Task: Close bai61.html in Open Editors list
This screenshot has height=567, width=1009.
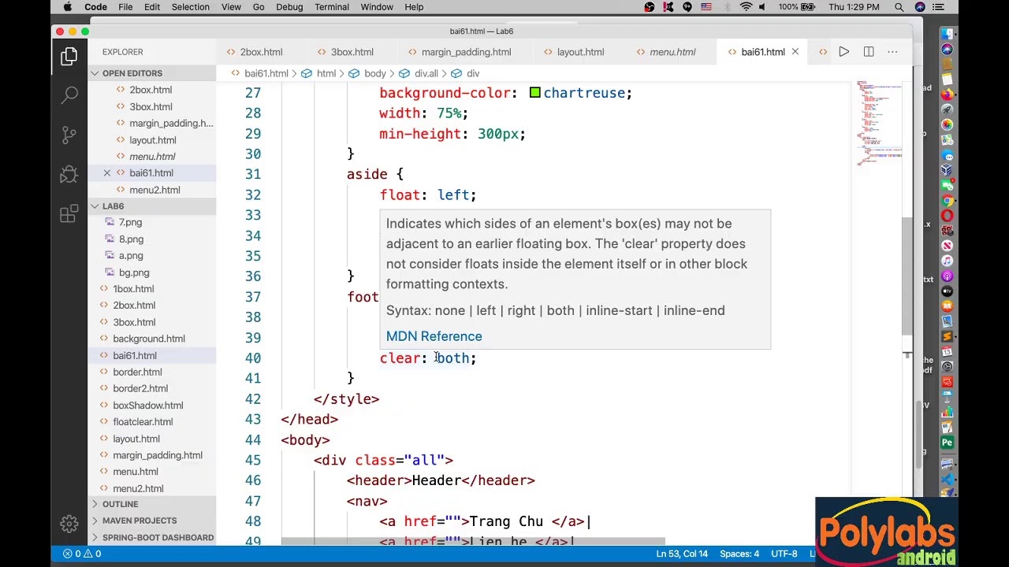Action: click(x=107, y=173)
